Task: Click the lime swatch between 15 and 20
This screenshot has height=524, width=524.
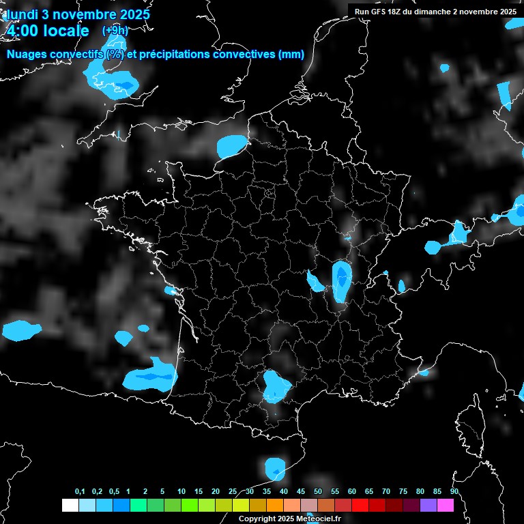Action: tap(207, 505)
